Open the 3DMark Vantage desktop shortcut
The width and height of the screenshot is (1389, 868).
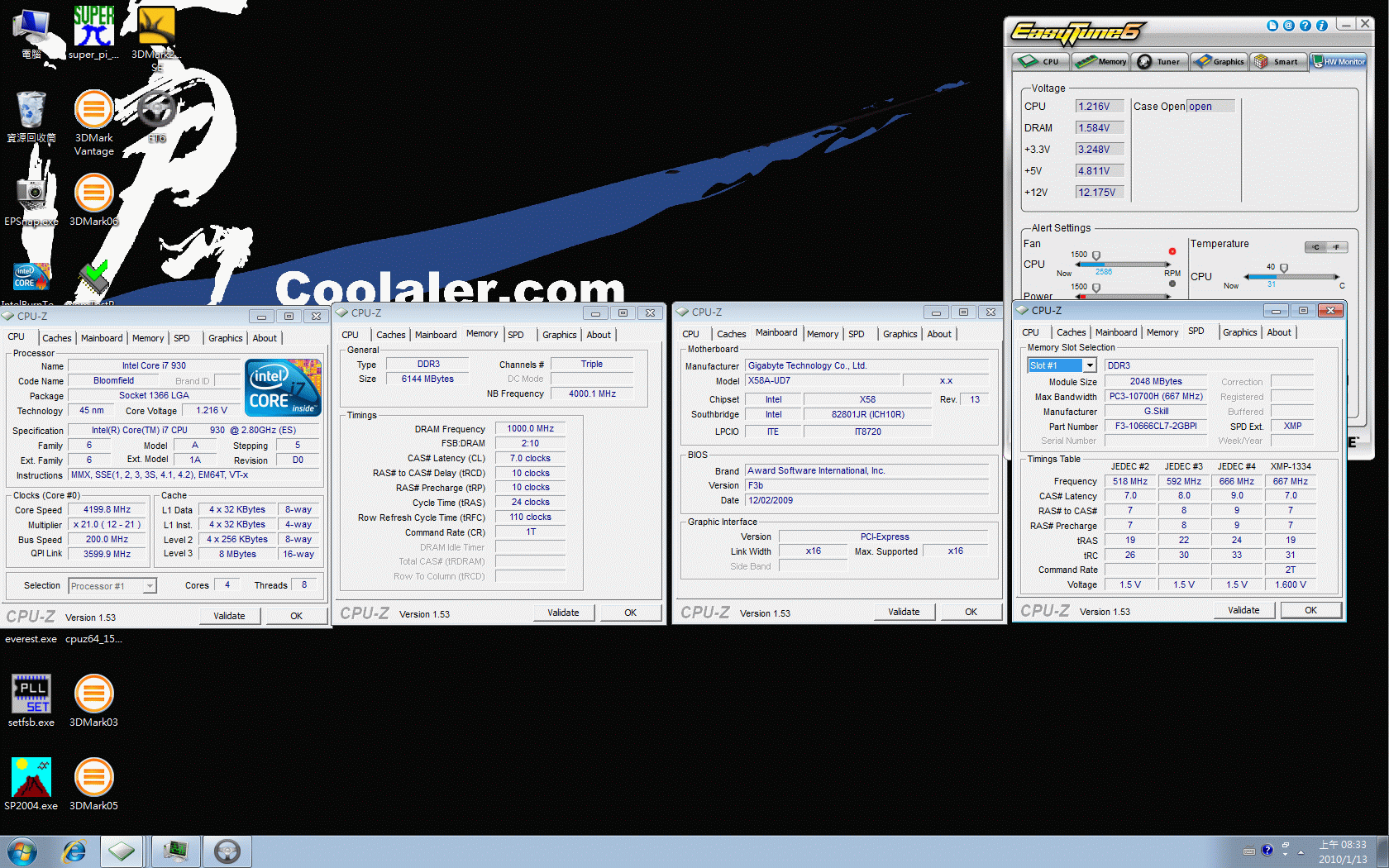pyautogui.click(x=93, y=122)
